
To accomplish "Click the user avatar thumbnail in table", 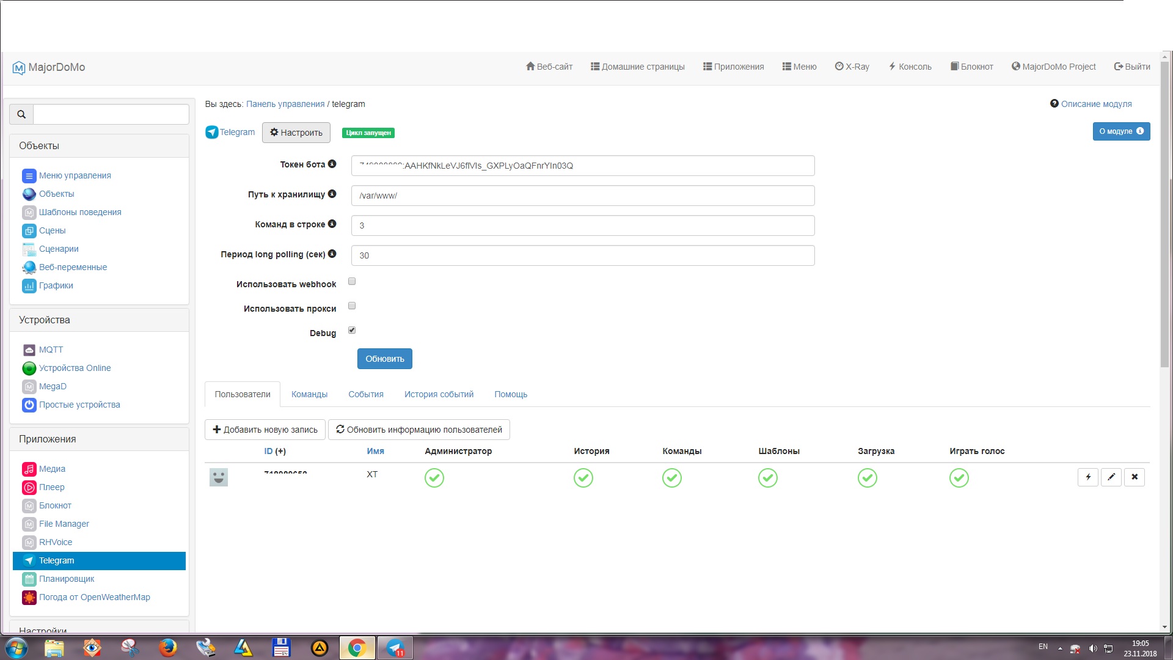I will pyautogui.click(x=219, y=477).
